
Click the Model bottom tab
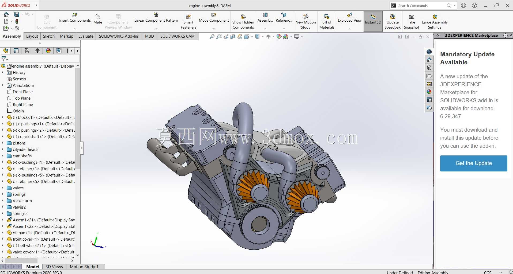[33, 267]
